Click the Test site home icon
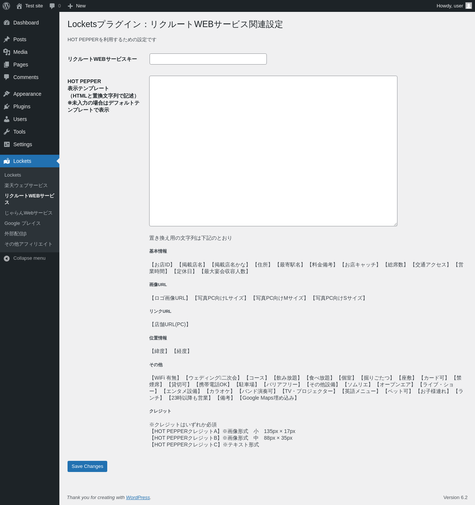 coord(19,6)
